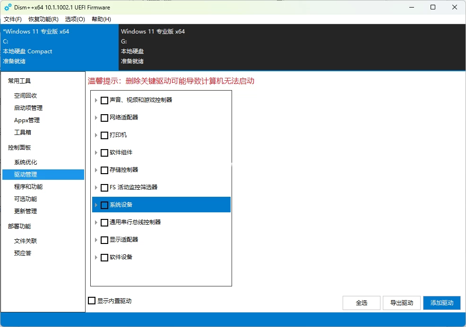Open the 选项(O) menu

pyautogui.click(x=75, y=19)
